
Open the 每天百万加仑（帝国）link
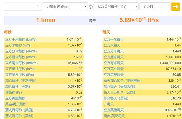pos(119,93)
